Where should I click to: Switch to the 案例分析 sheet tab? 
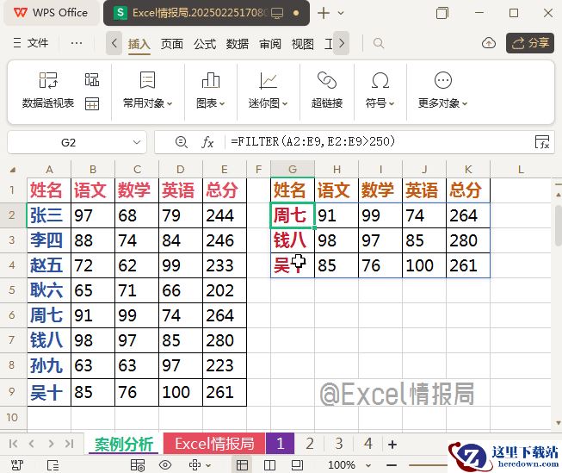(x=124, y=445)
